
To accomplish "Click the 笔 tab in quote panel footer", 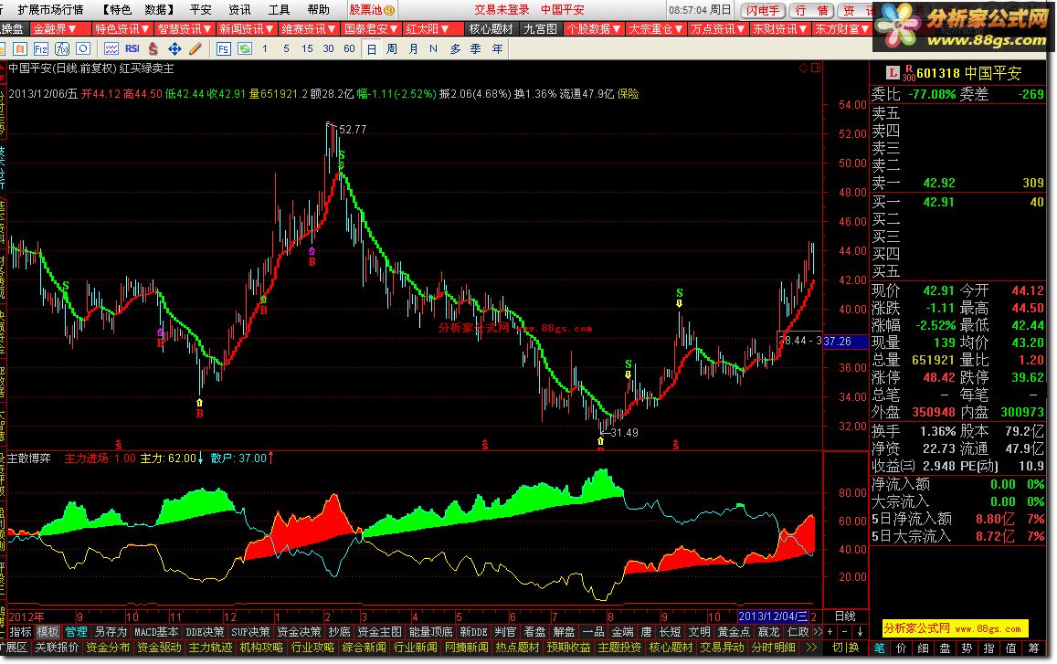I will coord(880,648).
